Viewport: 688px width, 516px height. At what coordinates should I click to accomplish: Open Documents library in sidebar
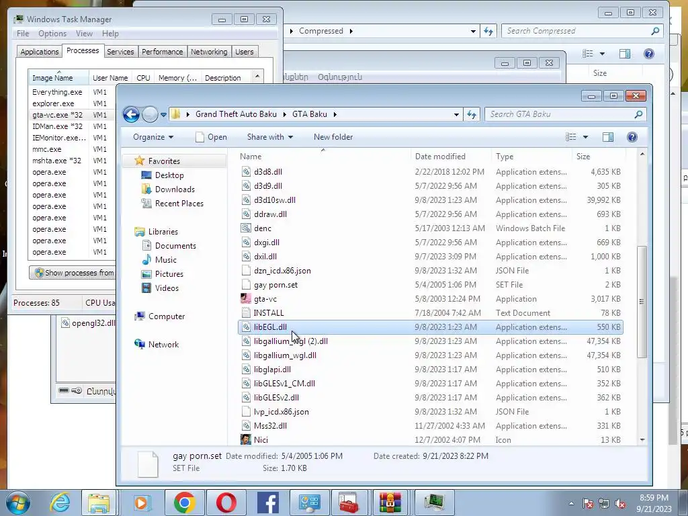175,246
